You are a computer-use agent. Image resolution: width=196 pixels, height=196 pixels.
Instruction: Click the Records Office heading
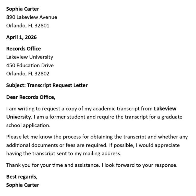pyautogui.click(x=23, y=49)
